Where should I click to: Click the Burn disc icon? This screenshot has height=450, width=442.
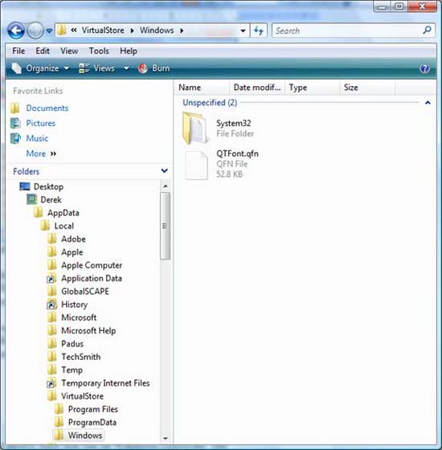[x=143, y=68]
